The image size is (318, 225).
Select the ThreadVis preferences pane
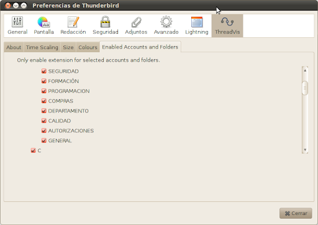tap(227, 25)
